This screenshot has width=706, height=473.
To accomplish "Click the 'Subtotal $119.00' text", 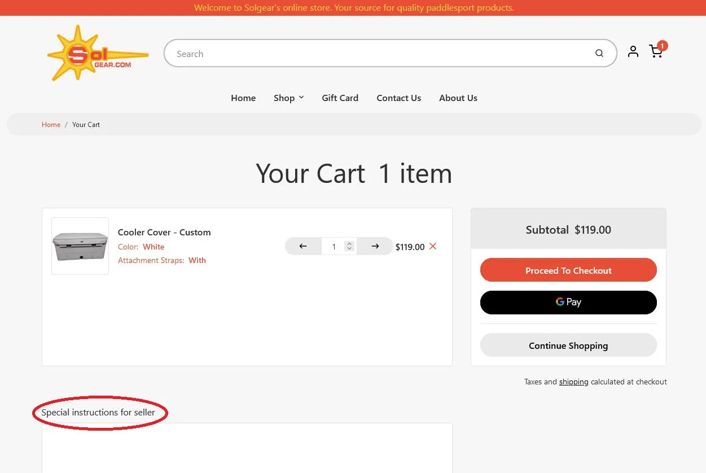I will click(x=568, y=230).
